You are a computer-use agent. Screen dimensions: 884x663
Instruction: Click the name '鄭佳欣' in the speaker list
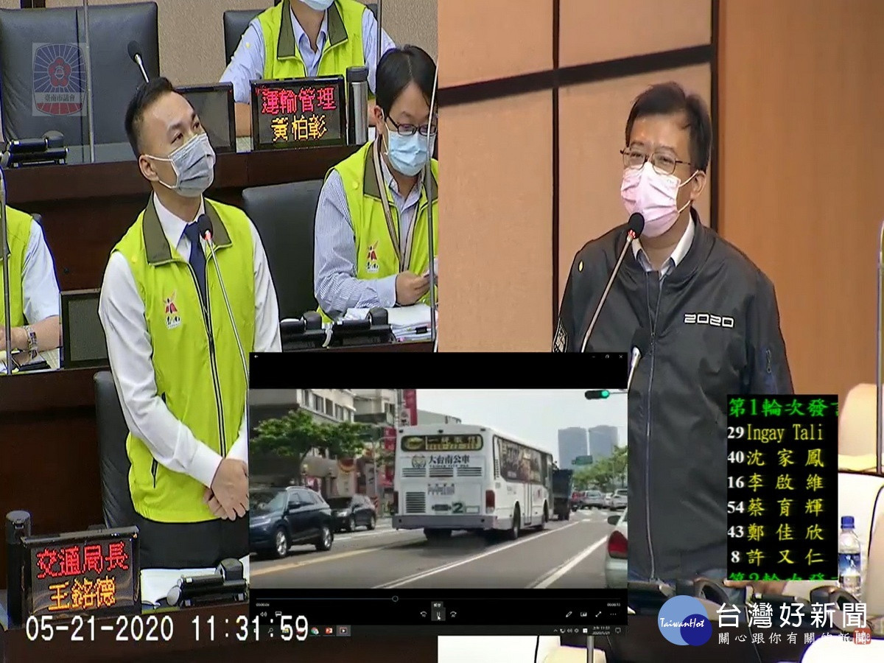(x=785, y=532)
